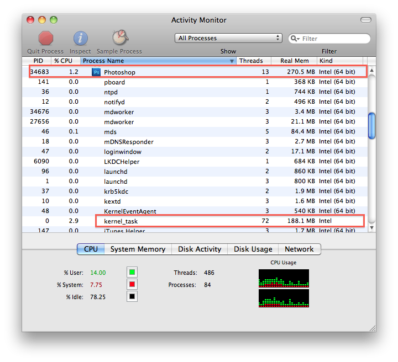Click the magnifier icon in Filter field
Screen dimensions: 398x362
click(x=295, y=39)
